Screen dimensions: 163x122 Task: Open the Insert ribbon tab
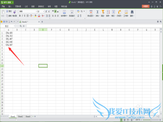[10, 7]
